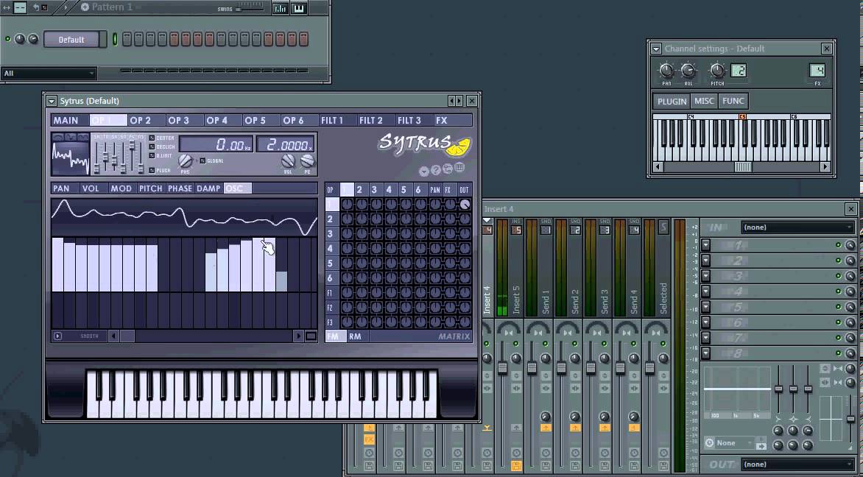Toggle the enable LED of effect slot 5
The image size is (863, 477).
point(838,307)
